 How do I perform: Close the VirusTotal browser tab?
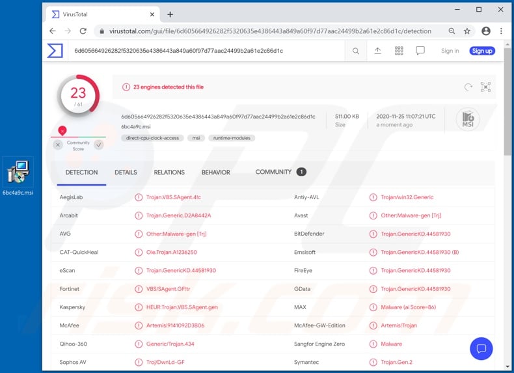(152, 14)
